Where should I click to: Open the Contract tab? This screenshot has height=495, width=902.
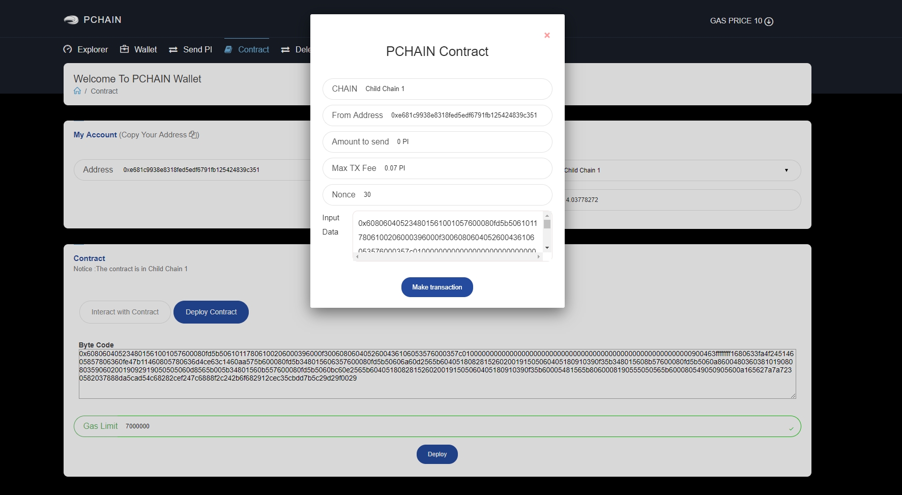(253, 49)
